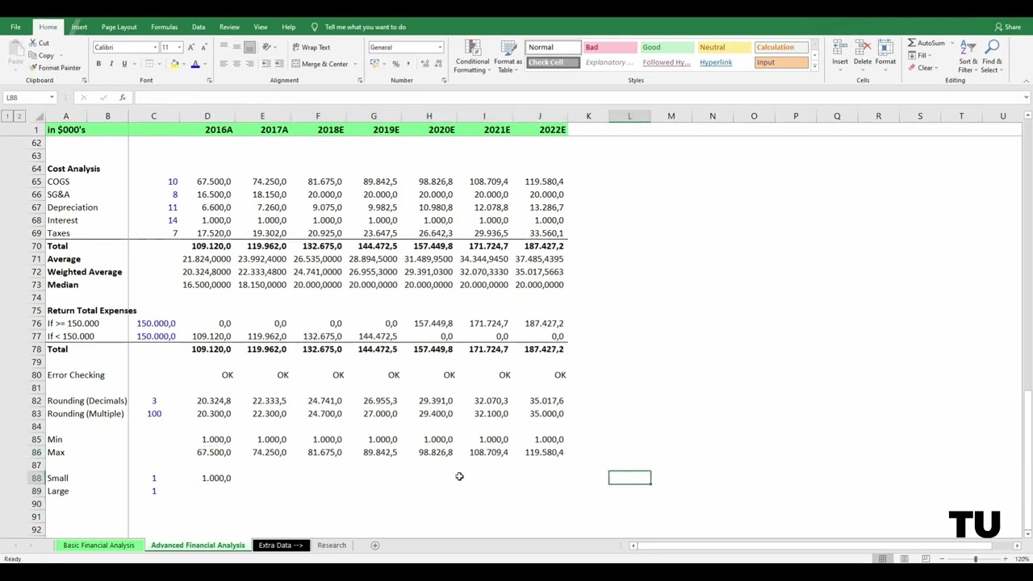Open the font size dropdown

click(x=179, y=48)
